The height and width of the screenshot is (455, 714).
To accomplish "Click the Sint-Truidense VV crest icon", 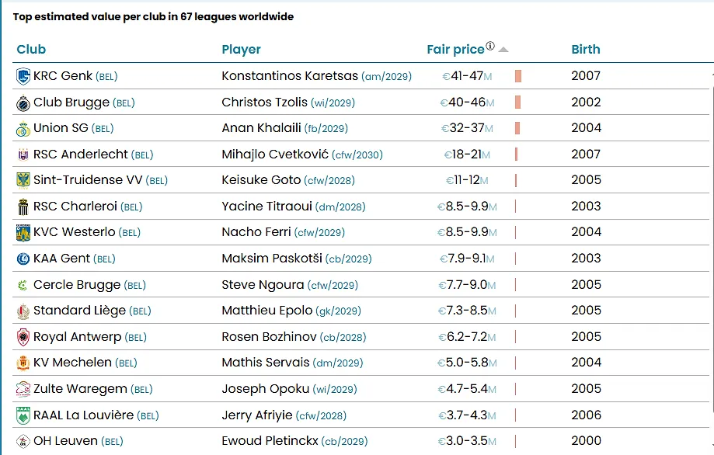I will (23, 180).
